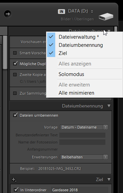Open the Erweiterungen dropdown Beibehalten
Viewport: 123px width, 193px height.
(84, 157)
